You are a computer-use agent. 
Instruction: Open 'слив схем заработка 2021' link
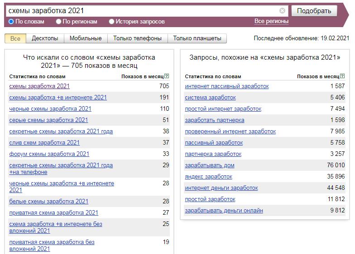pyautogui.click(x=44, y=143)
